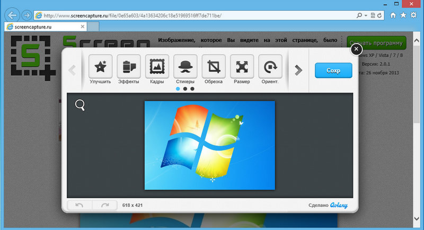Image resolution: width=424 pixels, height=230 pixels.
Task: Click the Скачать программу download button
Action: (376, 43)
